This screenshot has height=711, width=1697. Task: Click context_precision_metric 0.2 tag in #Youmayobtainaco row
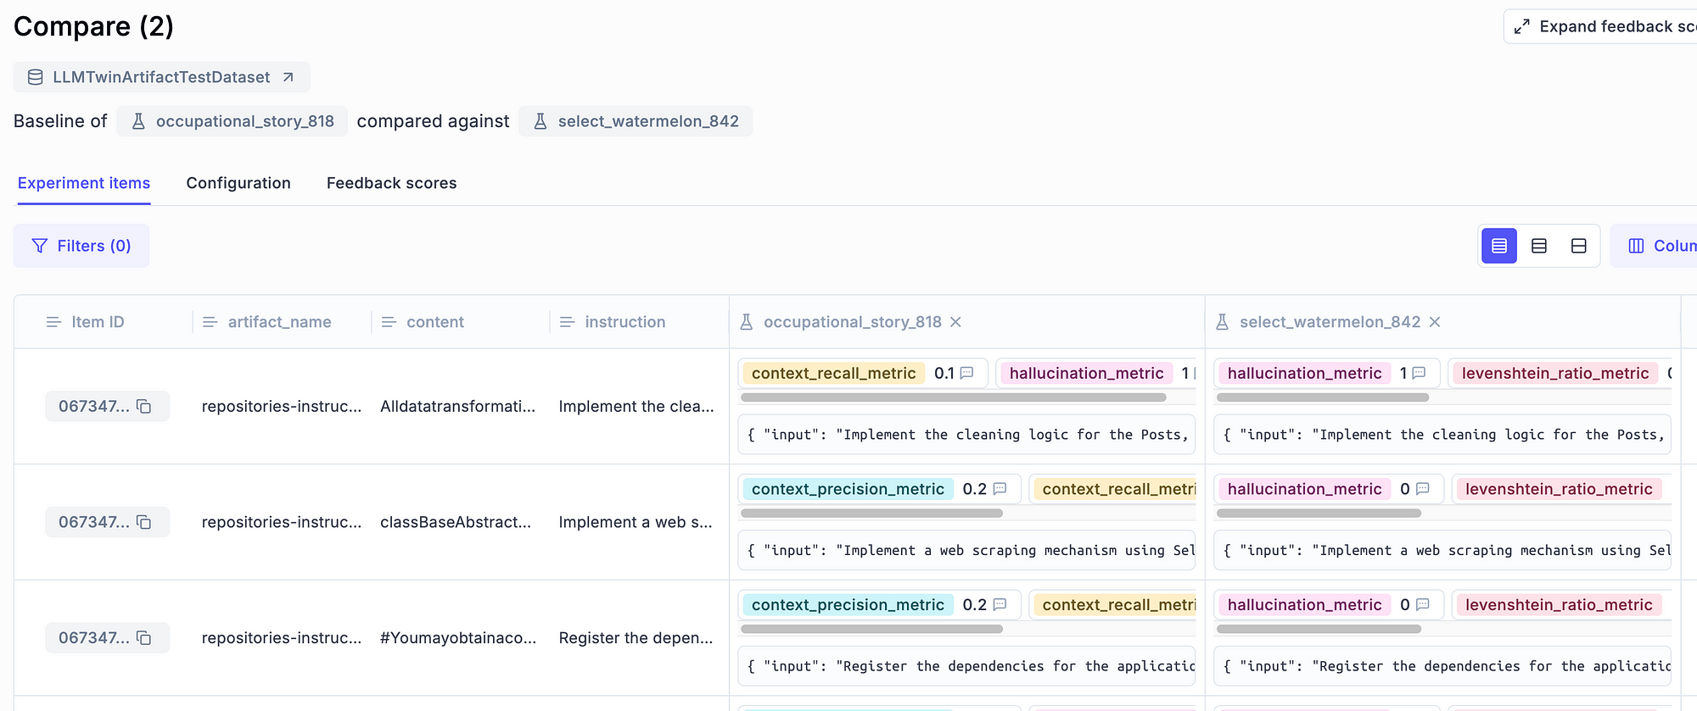848,605
